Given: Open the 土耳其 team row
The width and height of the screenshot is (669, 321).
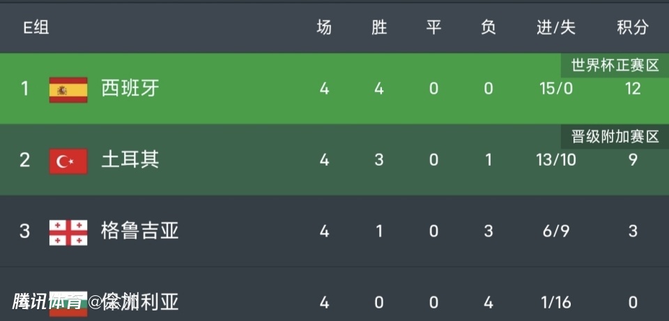Looking at the screenshot, I should pos(130,159).
